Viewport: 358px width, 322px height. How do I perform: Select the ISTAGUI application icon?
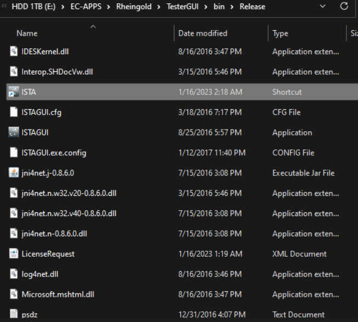click(14, 132)
